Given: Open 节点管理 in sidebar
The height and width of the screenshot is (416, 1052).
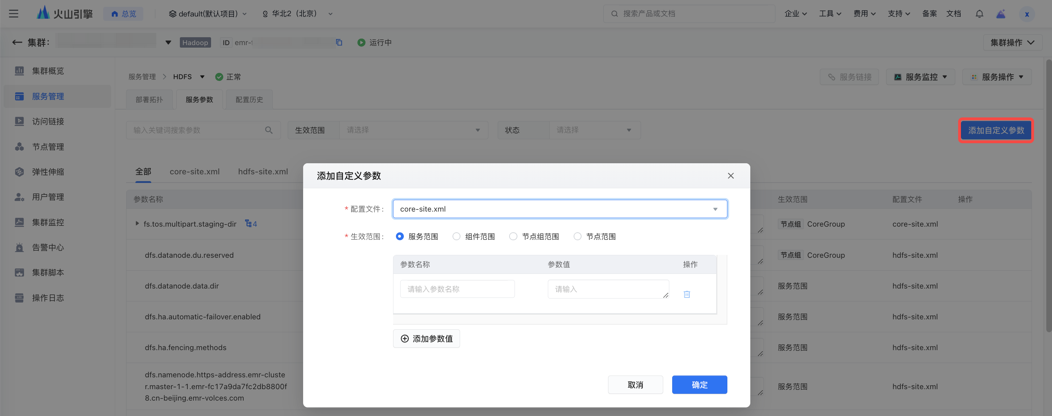Looking at the screenshot, I should coord(48,147).
